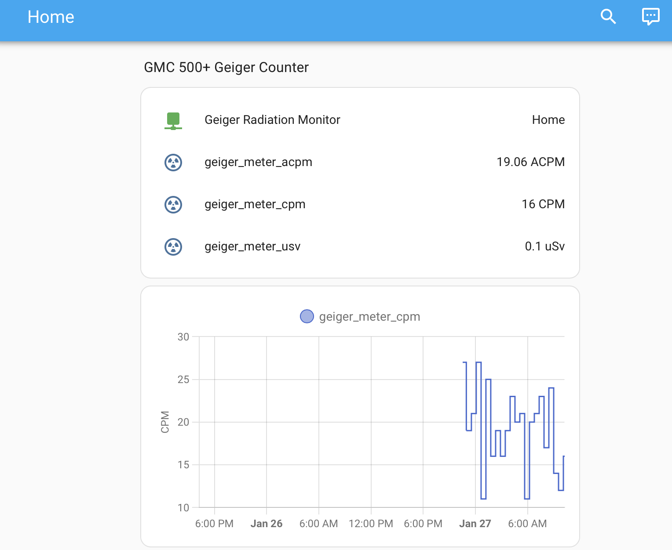Click the GMC 500+ Geiger Counter heading
Image resolution: width=672 pixels, height=550 pixels.
click(x=226, y=67)
